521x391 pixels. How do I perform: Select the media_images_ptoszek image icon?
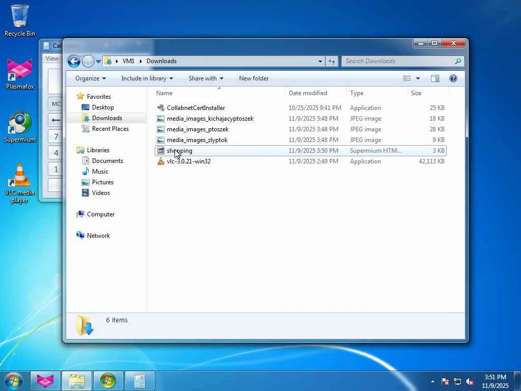click(x=161, y=129)
